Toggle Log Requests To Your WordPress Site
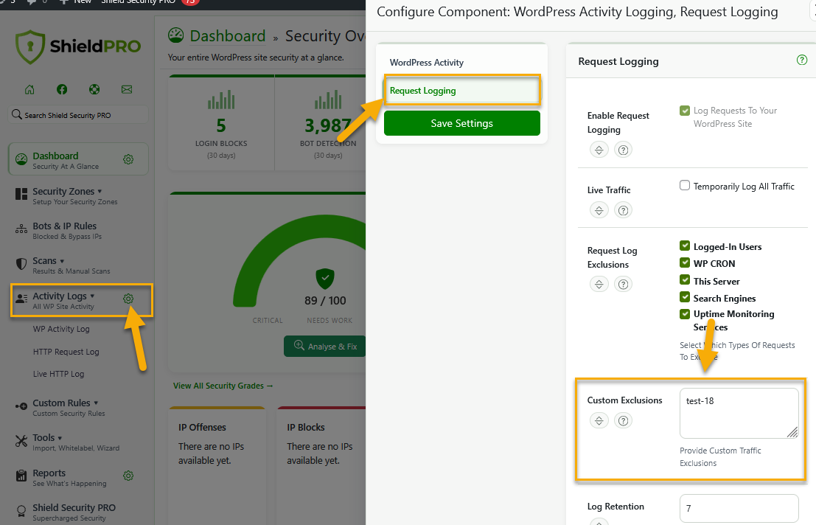 685,111
